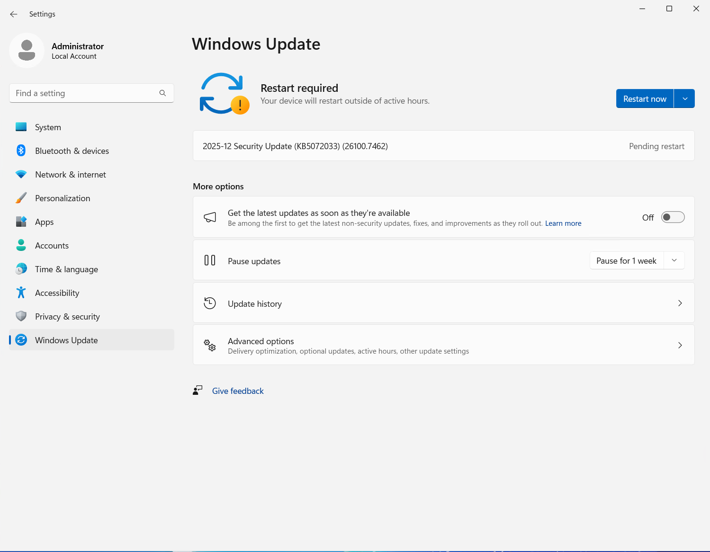Go to Accessibility settings
This screenshot has width=710, height=552.
coord(91,293)
